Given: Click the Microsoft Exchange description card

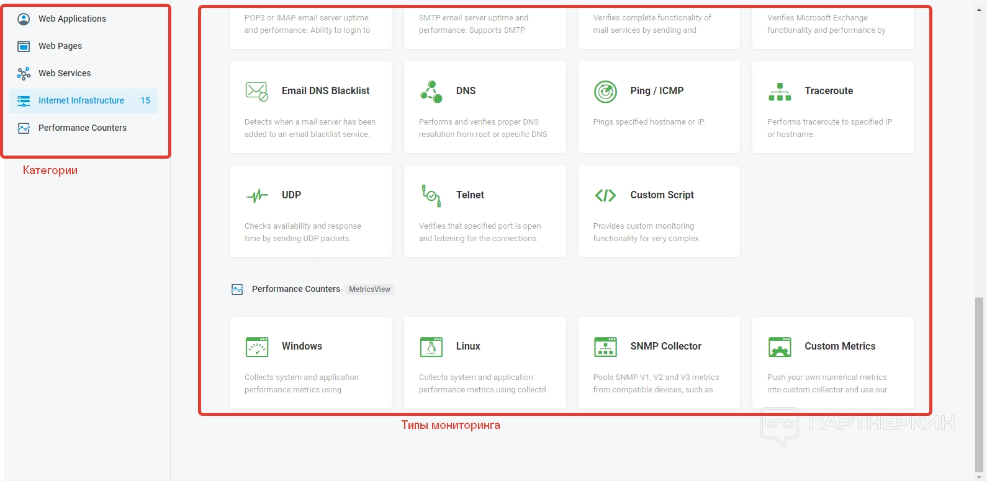Looking at the screenshot, I should 833,25.
